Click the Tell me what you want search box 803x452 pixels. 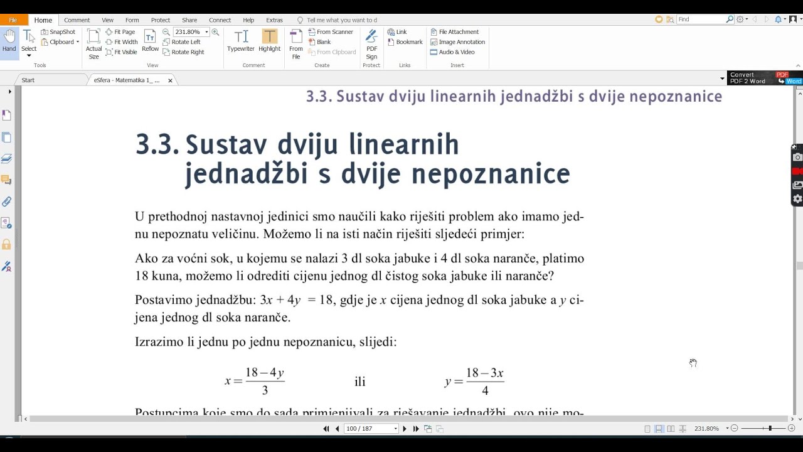click(342, 20)
